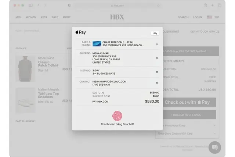Open the SALE menu on HBX
The width and height of the screenshot is (235, 157).
coord(55,17)
